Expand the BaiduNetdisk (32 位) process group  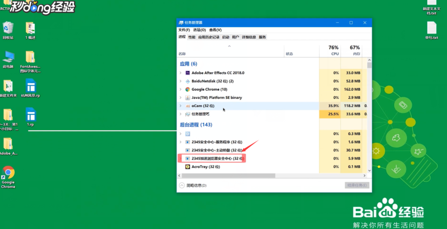point(181,81)
